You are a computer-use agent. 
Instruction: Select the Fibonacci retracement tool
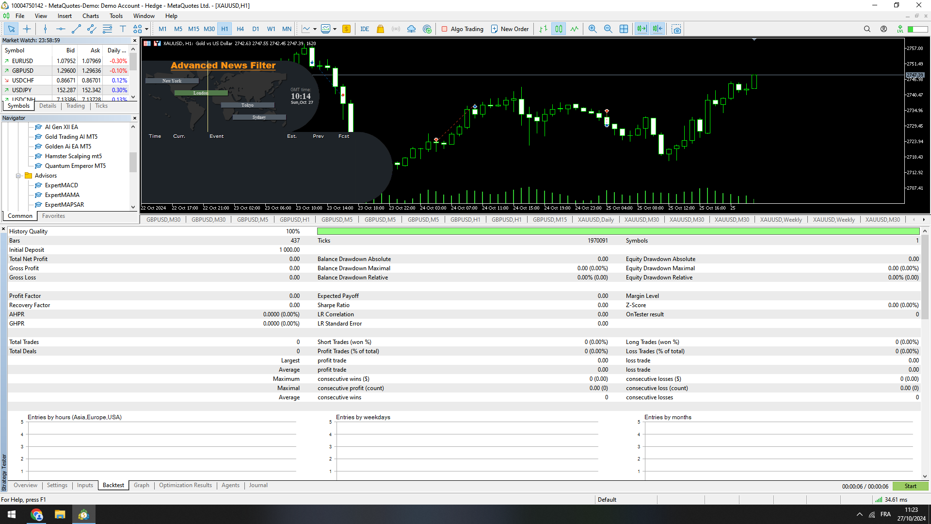(x=107, y=29)
